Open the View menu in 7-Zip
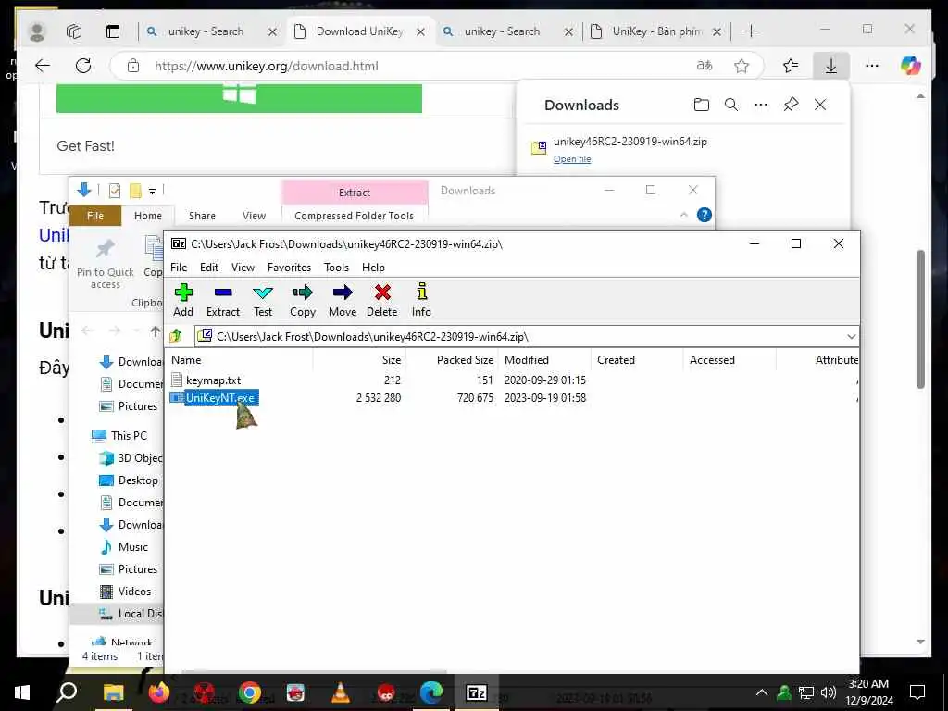948x711 pixels. coord(243,268)
